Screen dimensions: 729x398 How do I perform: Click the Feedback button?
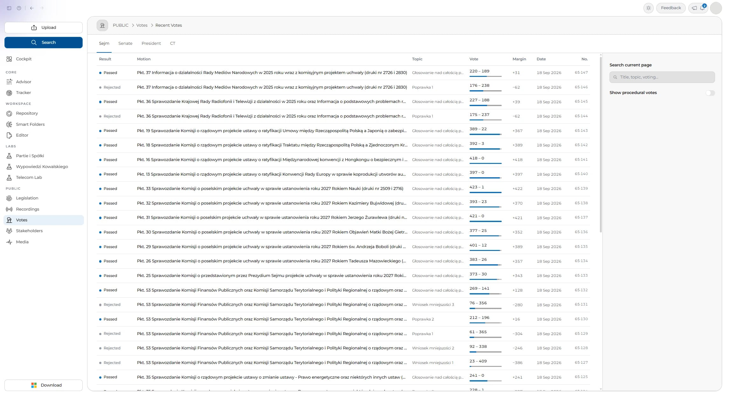point(671,8)
